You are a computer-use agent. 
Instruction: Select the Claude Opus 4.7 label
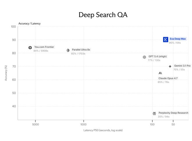(168, 78)
